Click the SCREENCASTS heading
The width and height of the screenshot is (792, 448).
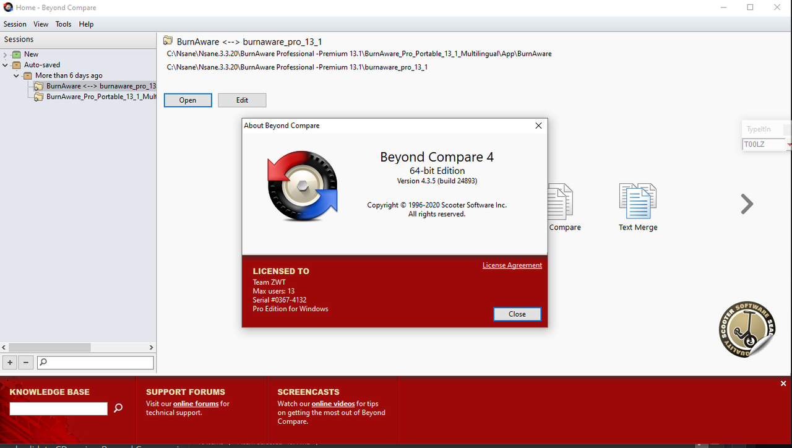click(308, 392)
